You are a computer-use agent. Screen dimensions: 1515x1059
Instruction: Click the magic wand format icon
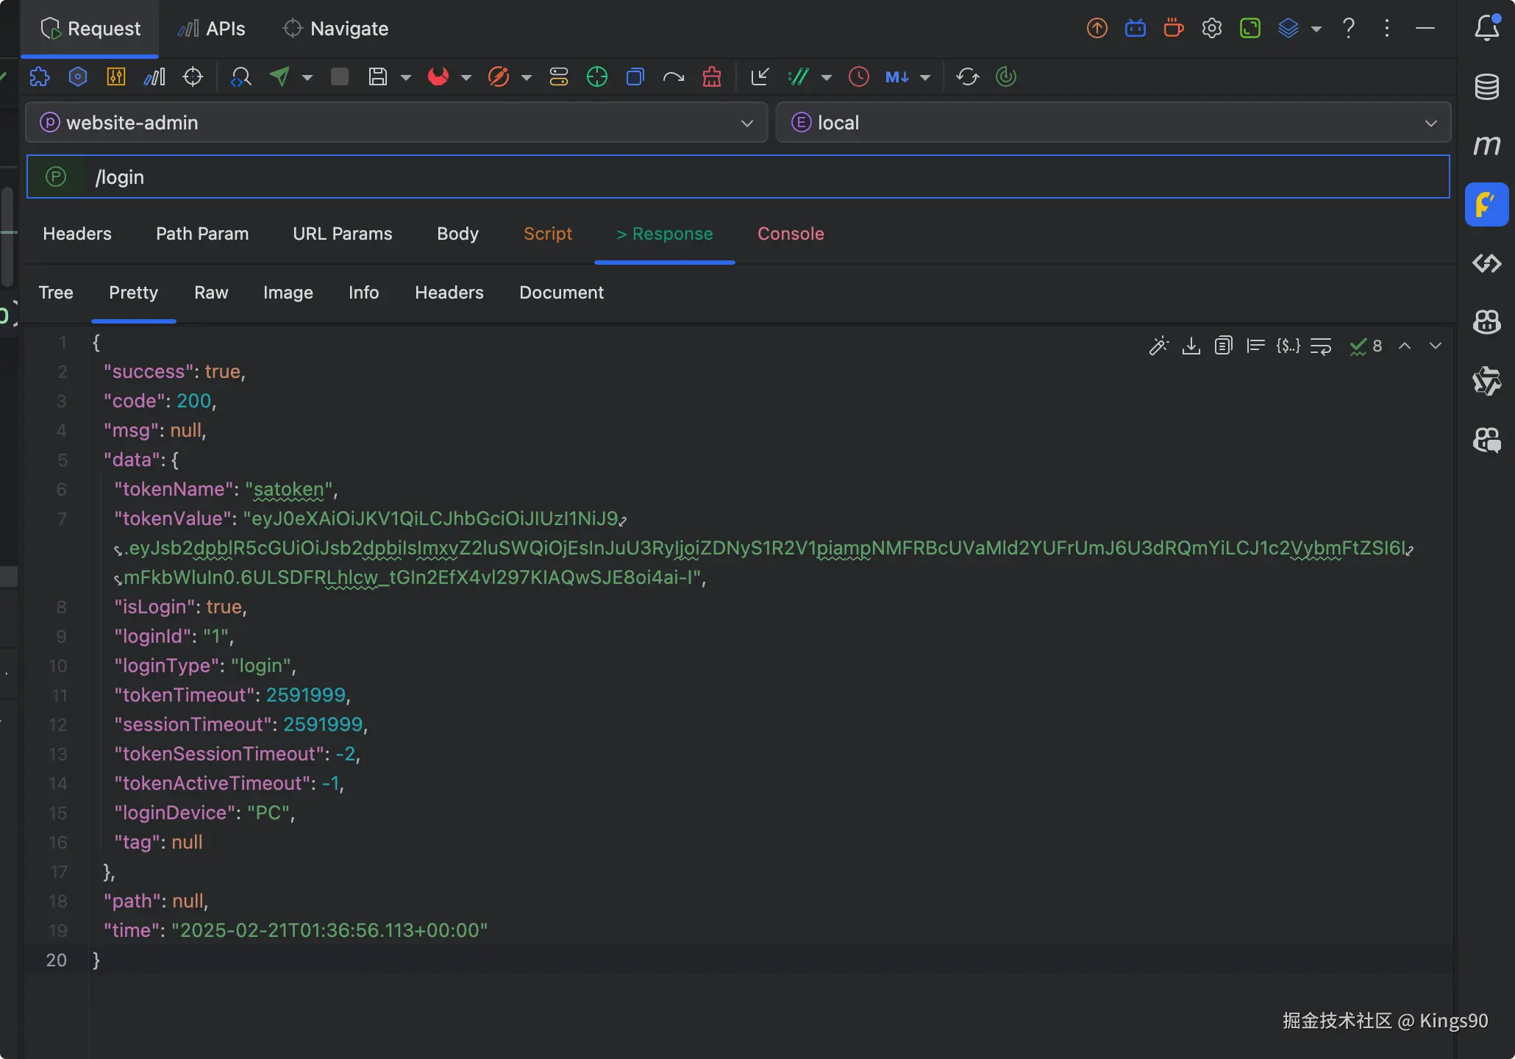coord(1158,346)
